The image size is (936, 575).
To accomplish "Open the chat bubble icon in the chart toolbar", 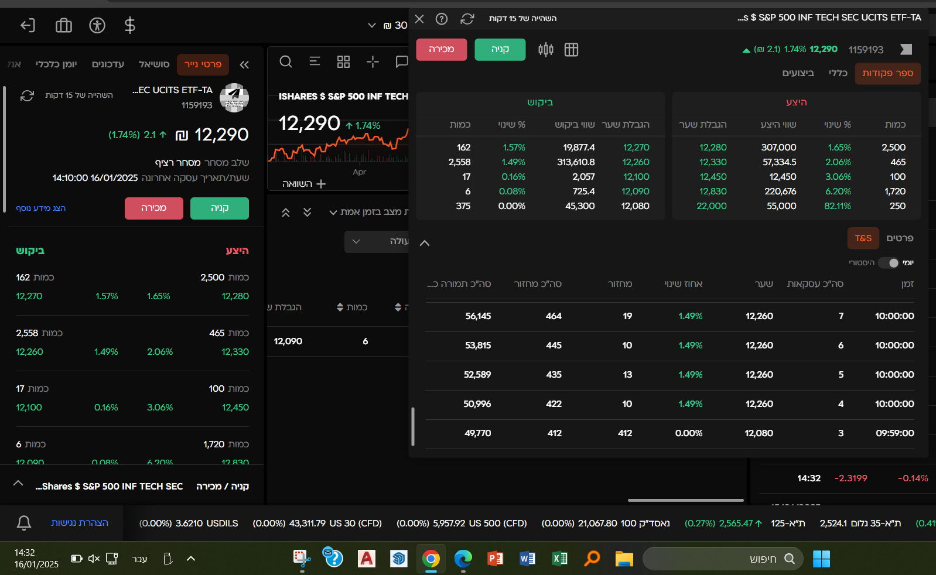I will pos(401,61).
